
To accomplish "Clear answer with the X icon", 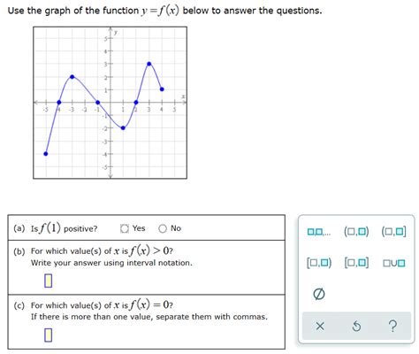I will 320,327.
